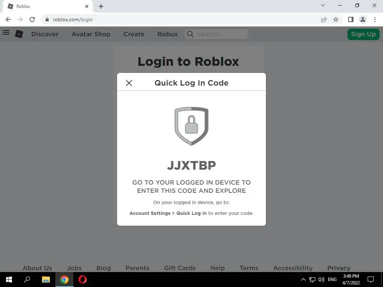Image resolution: width=383 pixels, height=287 pixels.
Task: Click ENG language indicator
Action: coord(332,280)
